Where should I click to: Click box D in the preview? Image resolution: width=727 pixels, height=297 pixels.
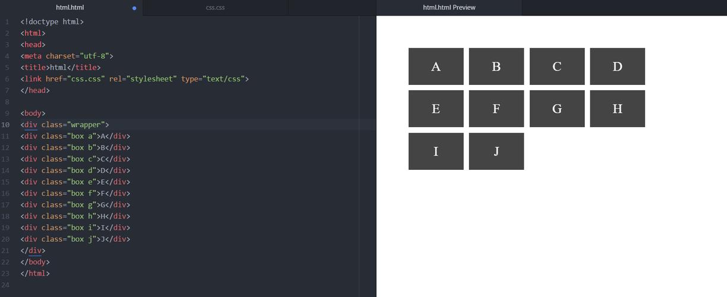(617, 67)
